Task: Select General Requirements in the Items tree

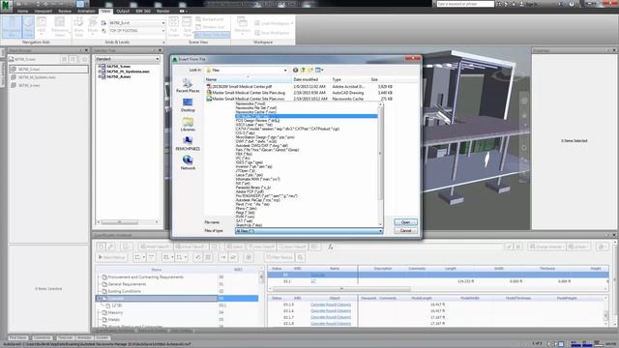Action: coord(127,284)
